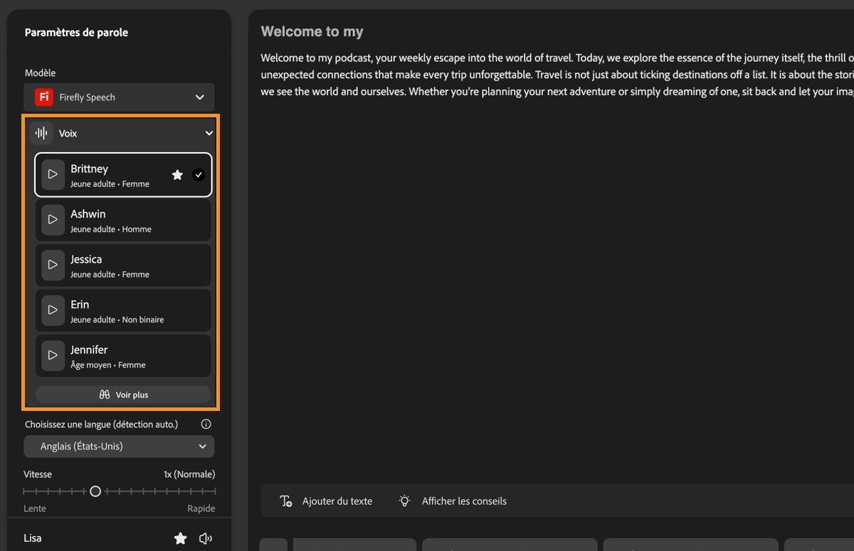The image size is (854, 551).
Task: Collapse the Voix section
Action: (x=209, y=133)
